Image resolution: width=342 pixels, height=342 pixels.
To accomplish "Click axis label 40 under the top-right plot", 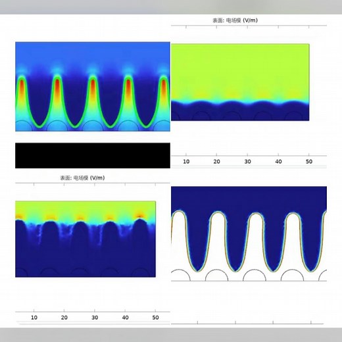I will 278,162.
